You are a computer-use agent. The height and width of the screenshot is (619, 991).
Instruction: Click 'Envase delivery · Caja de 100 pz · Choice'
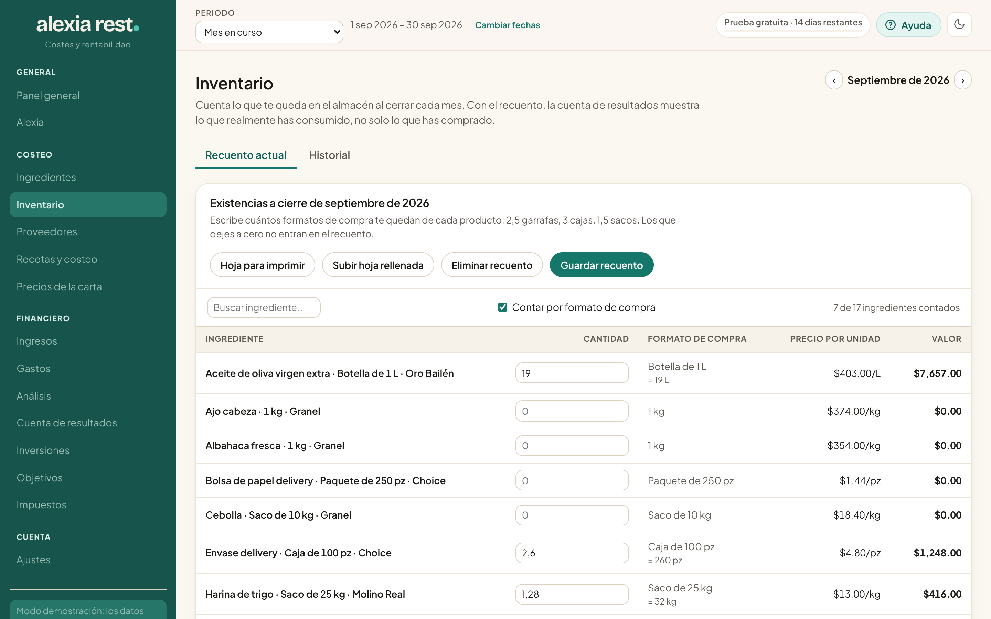click(x=299, y=553)
